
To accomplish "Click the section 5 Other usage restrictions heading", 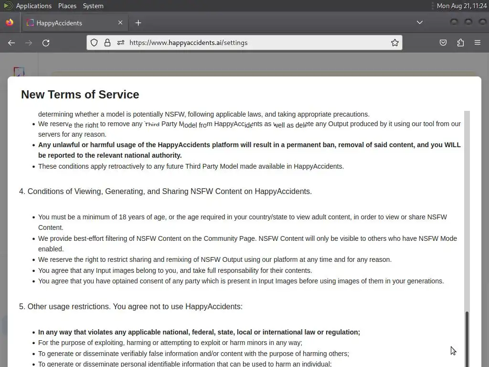I will (131, 306).
